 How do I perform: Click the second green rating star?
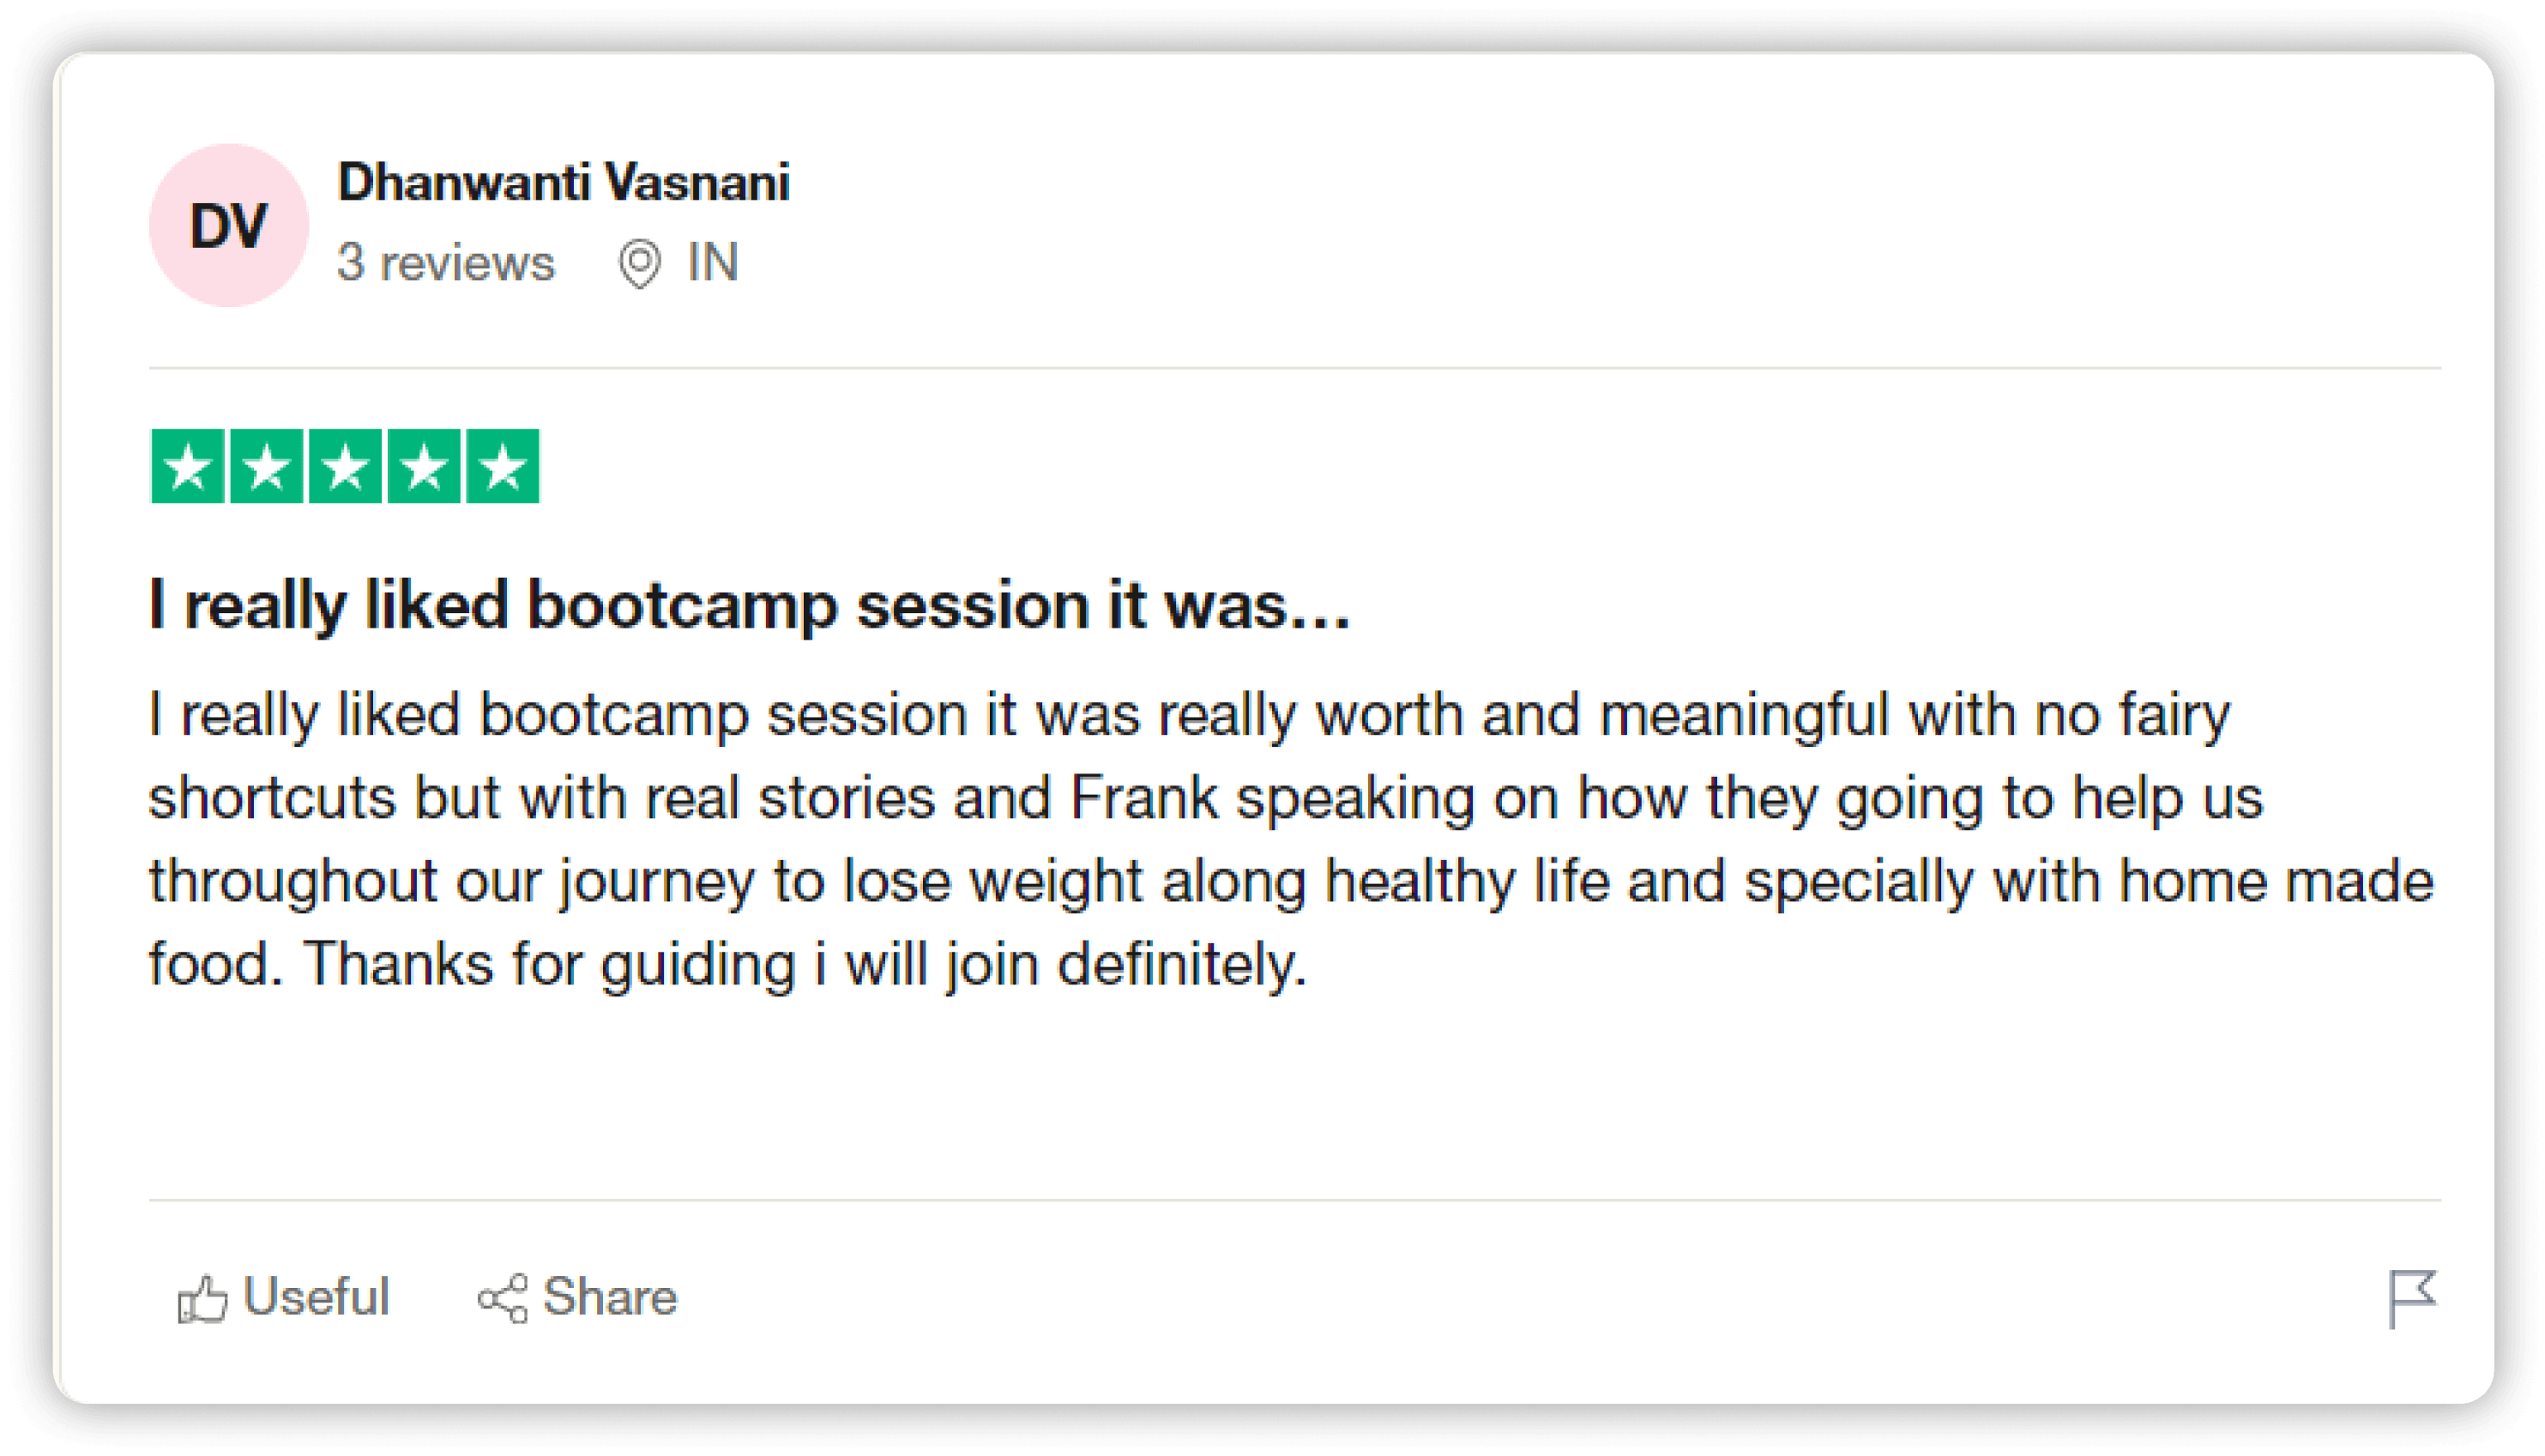(266, 467)
